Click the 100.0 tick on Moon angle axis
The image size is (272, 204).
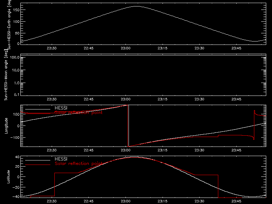[15, 57]
